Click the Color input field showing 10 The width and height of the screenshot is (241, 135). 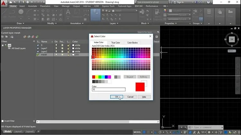(109, 89)
